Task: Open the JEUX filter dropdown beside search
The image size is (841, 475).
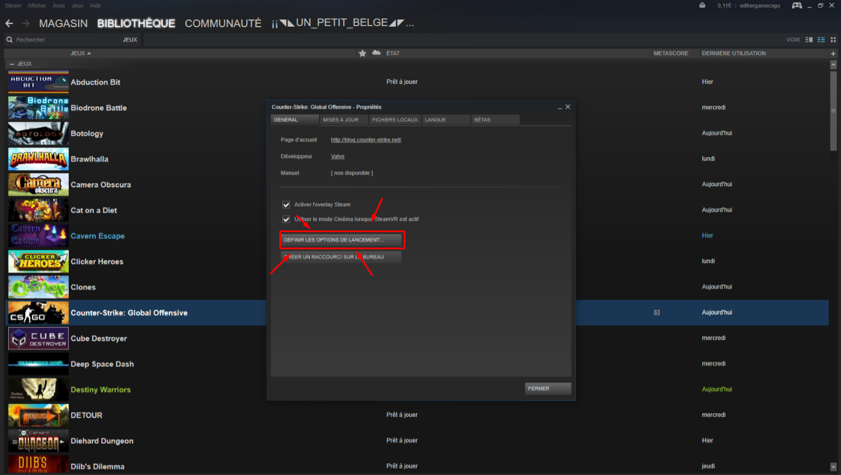Action: [130, 40]
